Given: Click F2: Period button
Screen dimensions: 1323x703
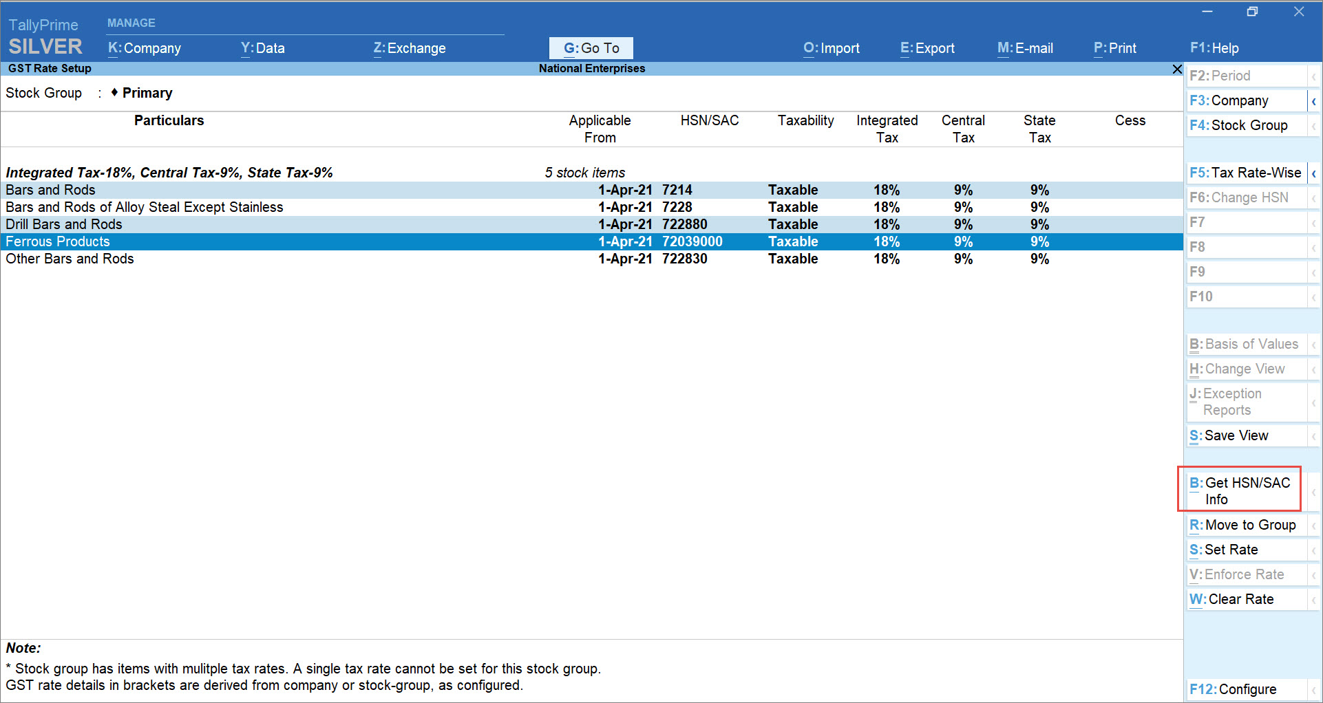Looking at the screenshot, I should click(1247, 76).
